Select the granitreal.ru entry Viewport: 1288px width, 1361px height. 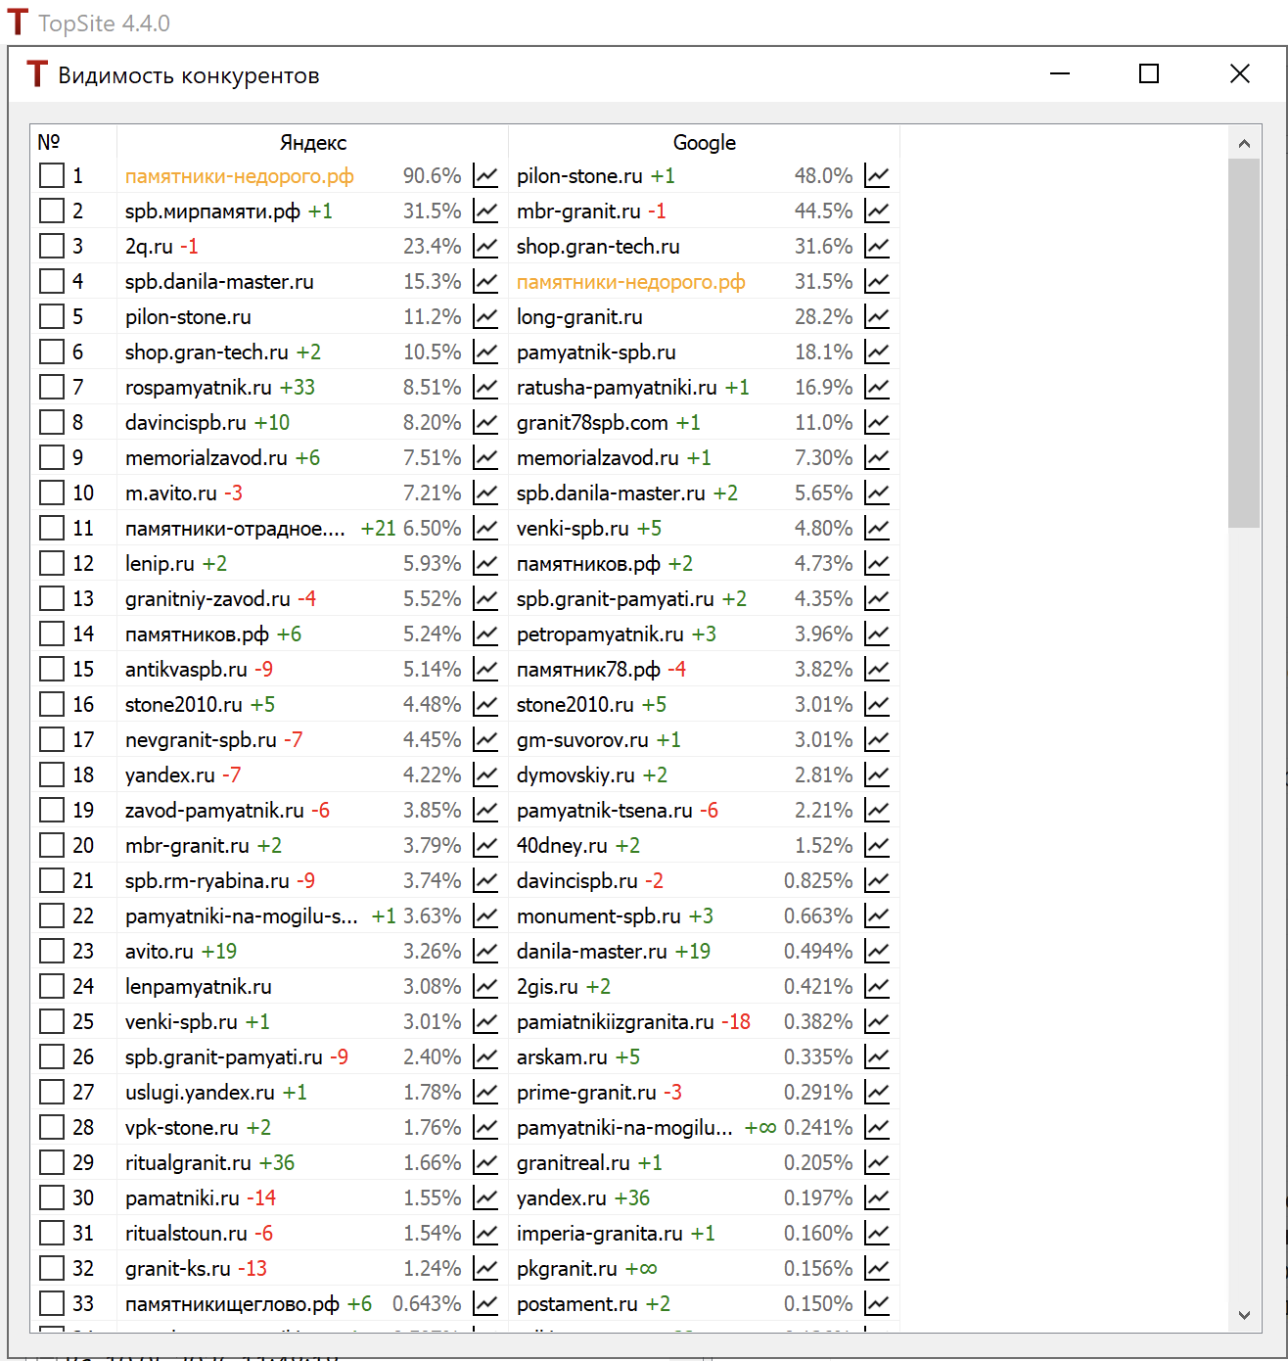pyautogui.click(x=574, y=1163)
